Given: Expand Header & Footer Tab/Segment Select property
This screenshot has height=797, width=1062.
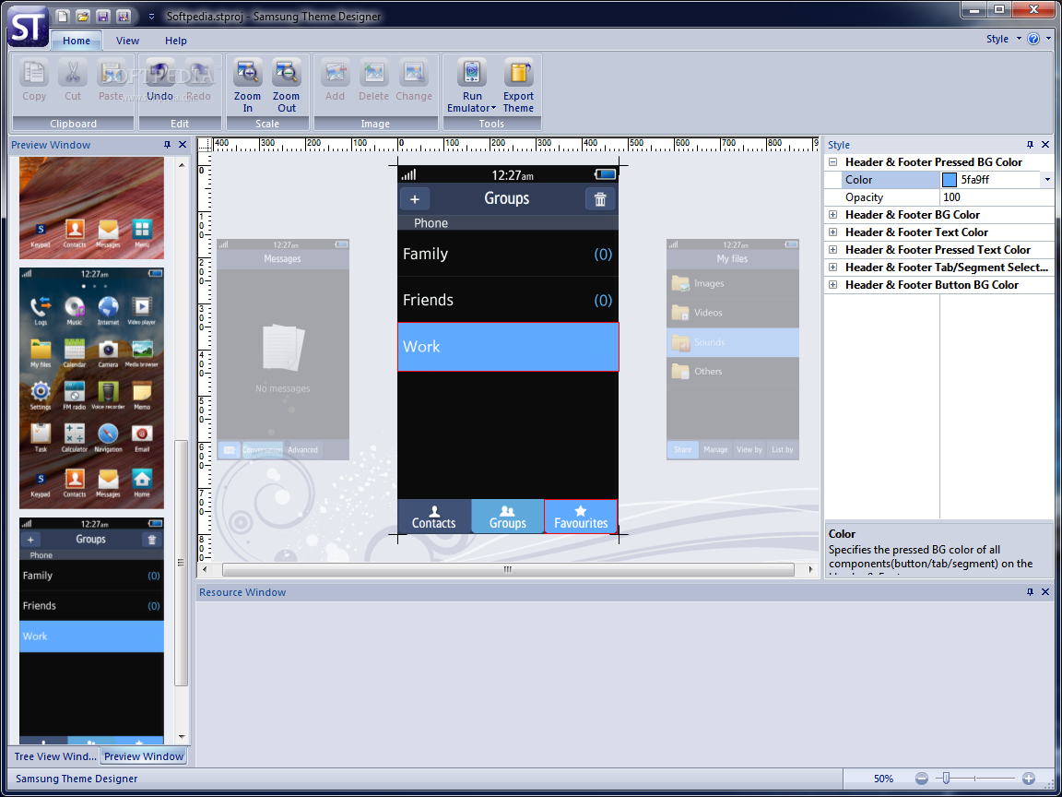Looking at the screenshot, I should tap(833, 268).
